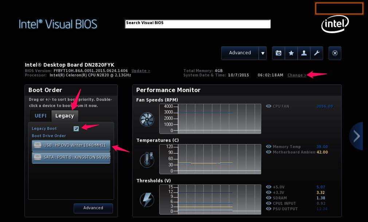
Task: Click the system time 06:02:18AM
Action: coord(270,75)
